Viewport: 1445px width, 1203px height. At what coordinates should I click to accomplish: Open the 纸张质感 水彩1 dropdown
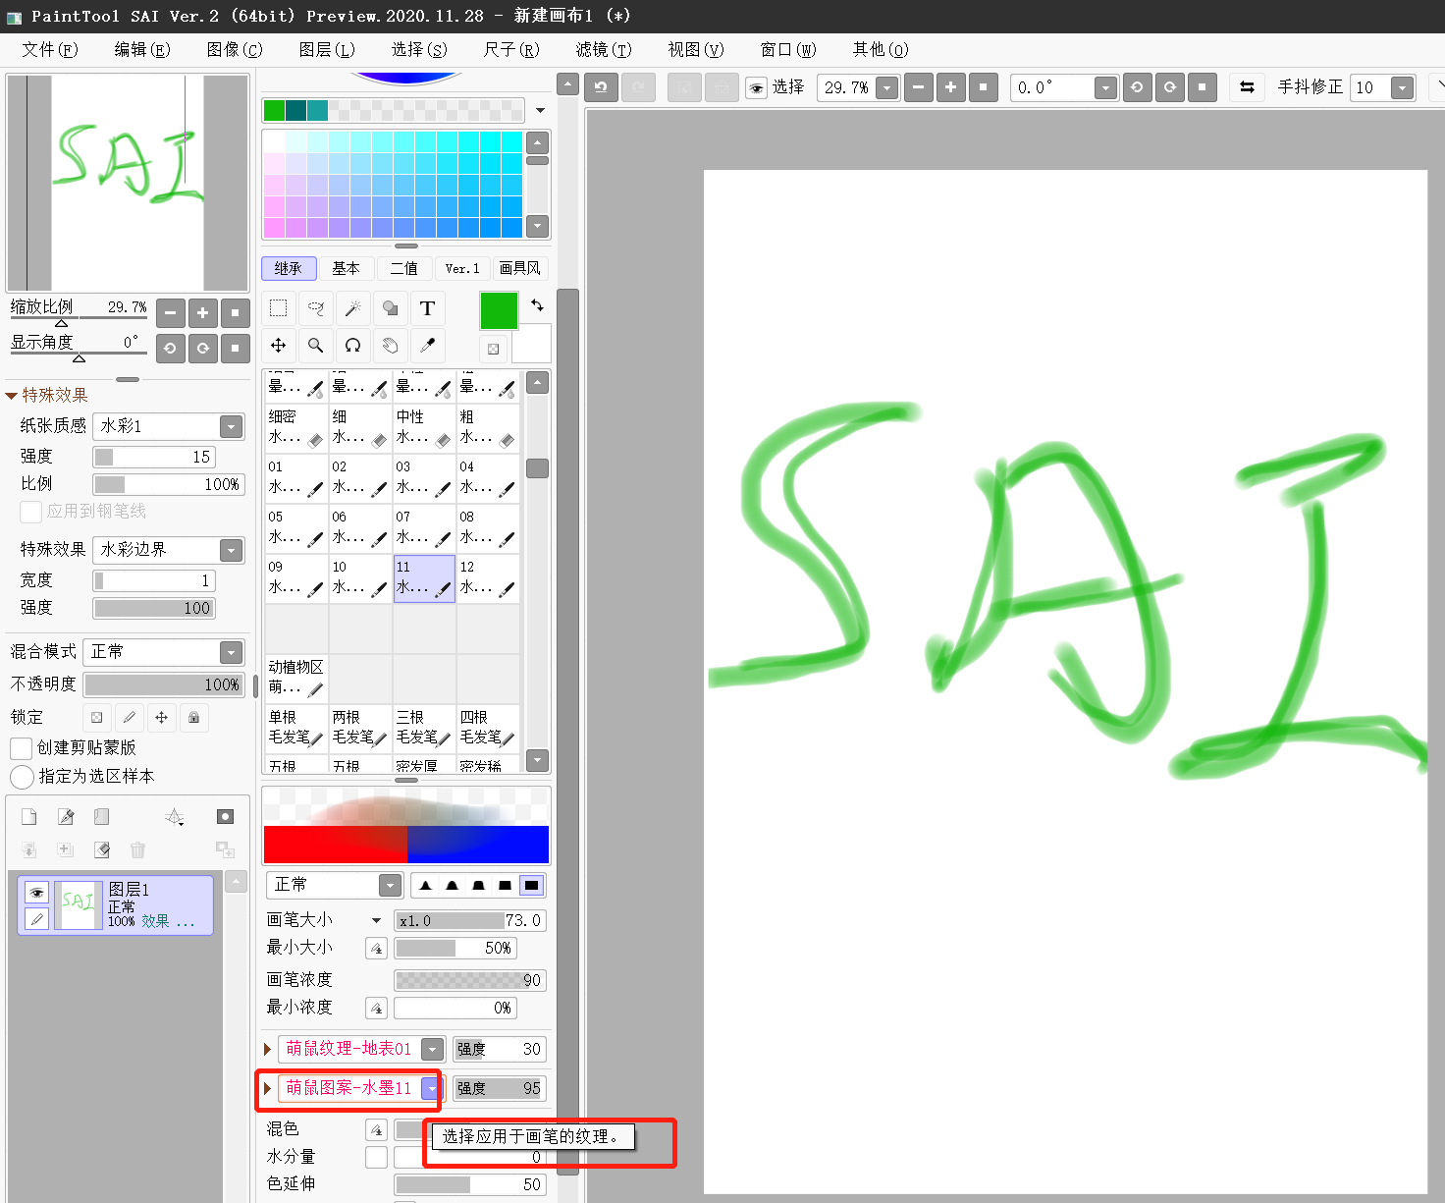pyautogui.click(x=231, y=426)
